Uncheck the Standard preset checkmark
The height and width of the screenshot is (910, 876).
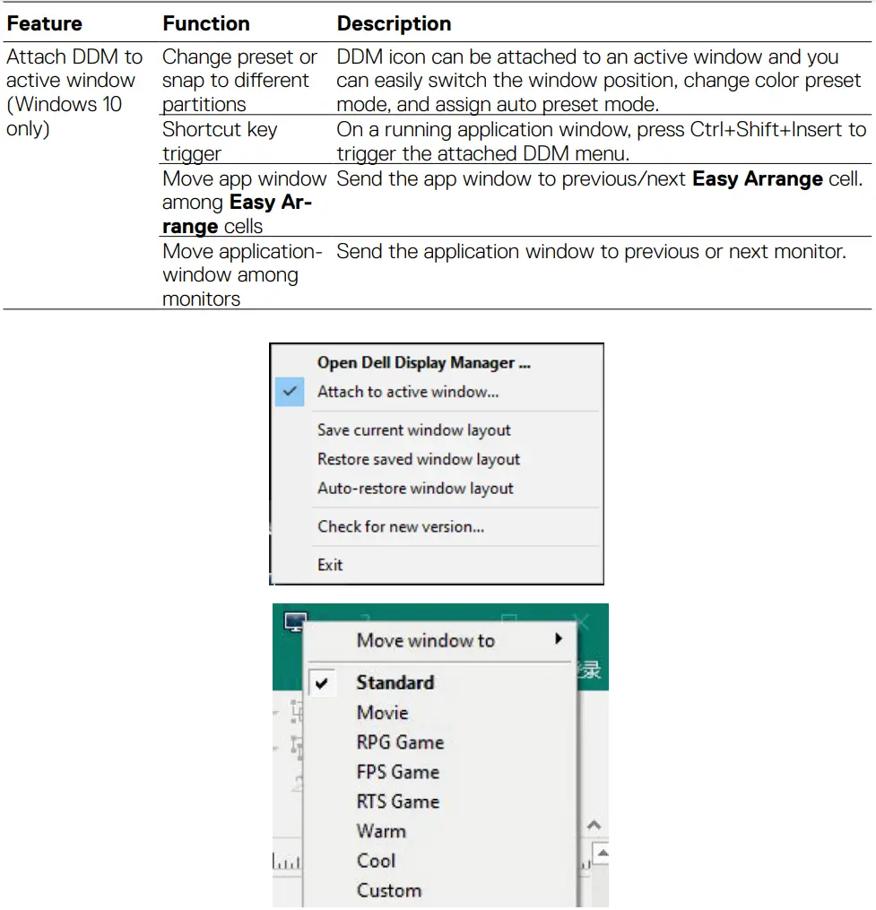[320, 682]
